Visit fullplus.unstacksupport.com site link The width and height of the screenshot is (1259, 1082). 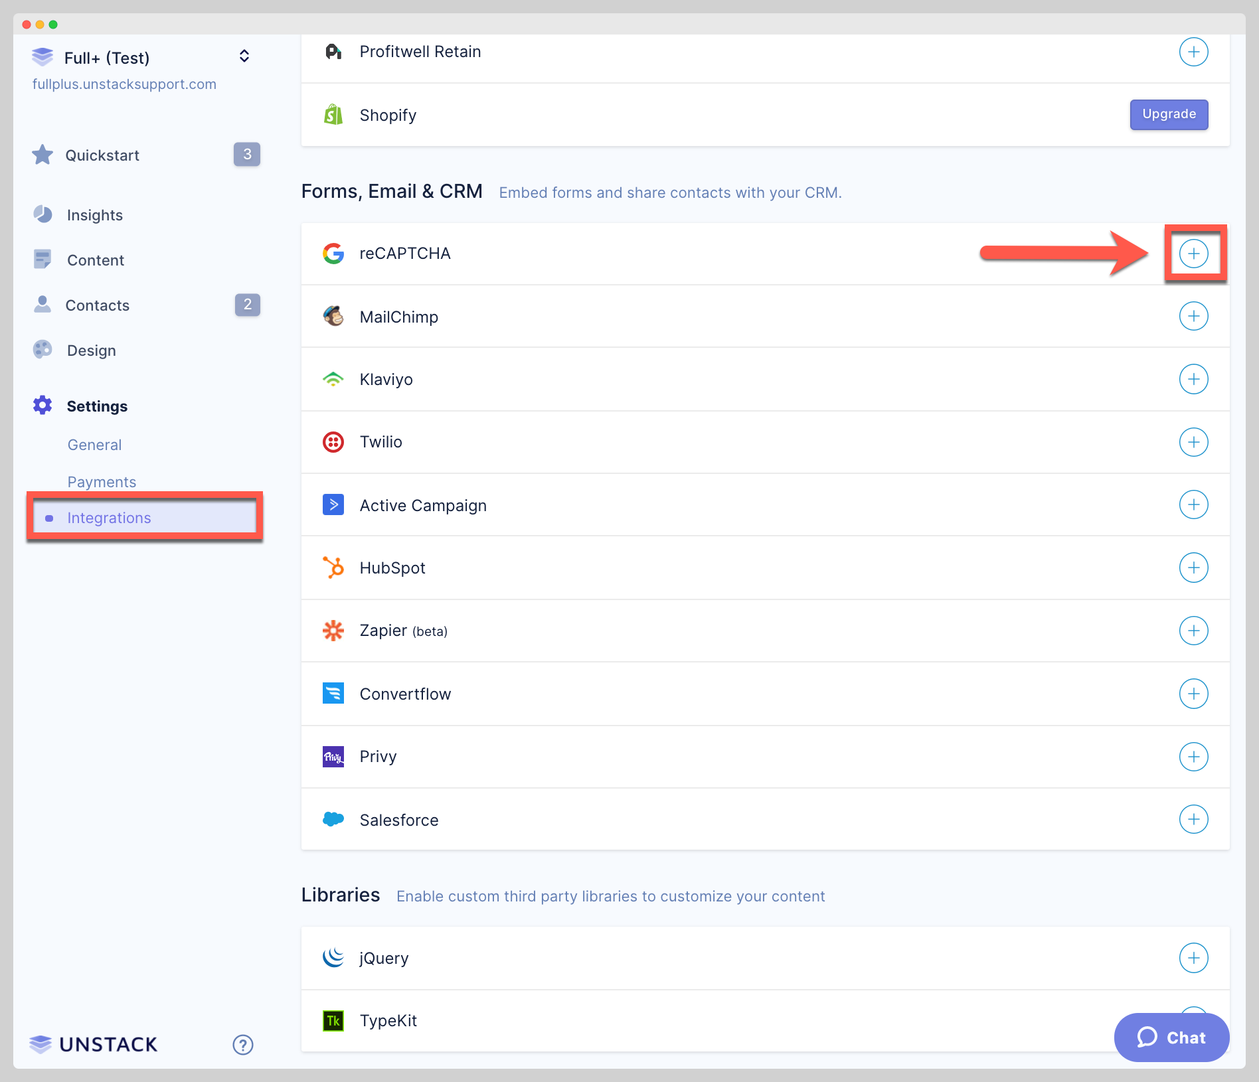(x=124, y=84)
